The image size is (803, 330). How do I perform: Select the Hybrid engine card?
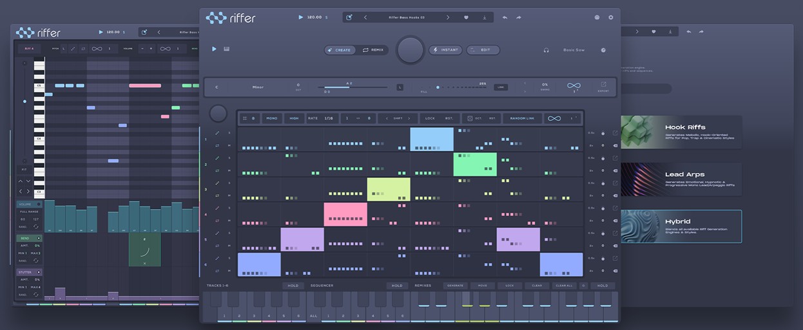coord(681,226)
